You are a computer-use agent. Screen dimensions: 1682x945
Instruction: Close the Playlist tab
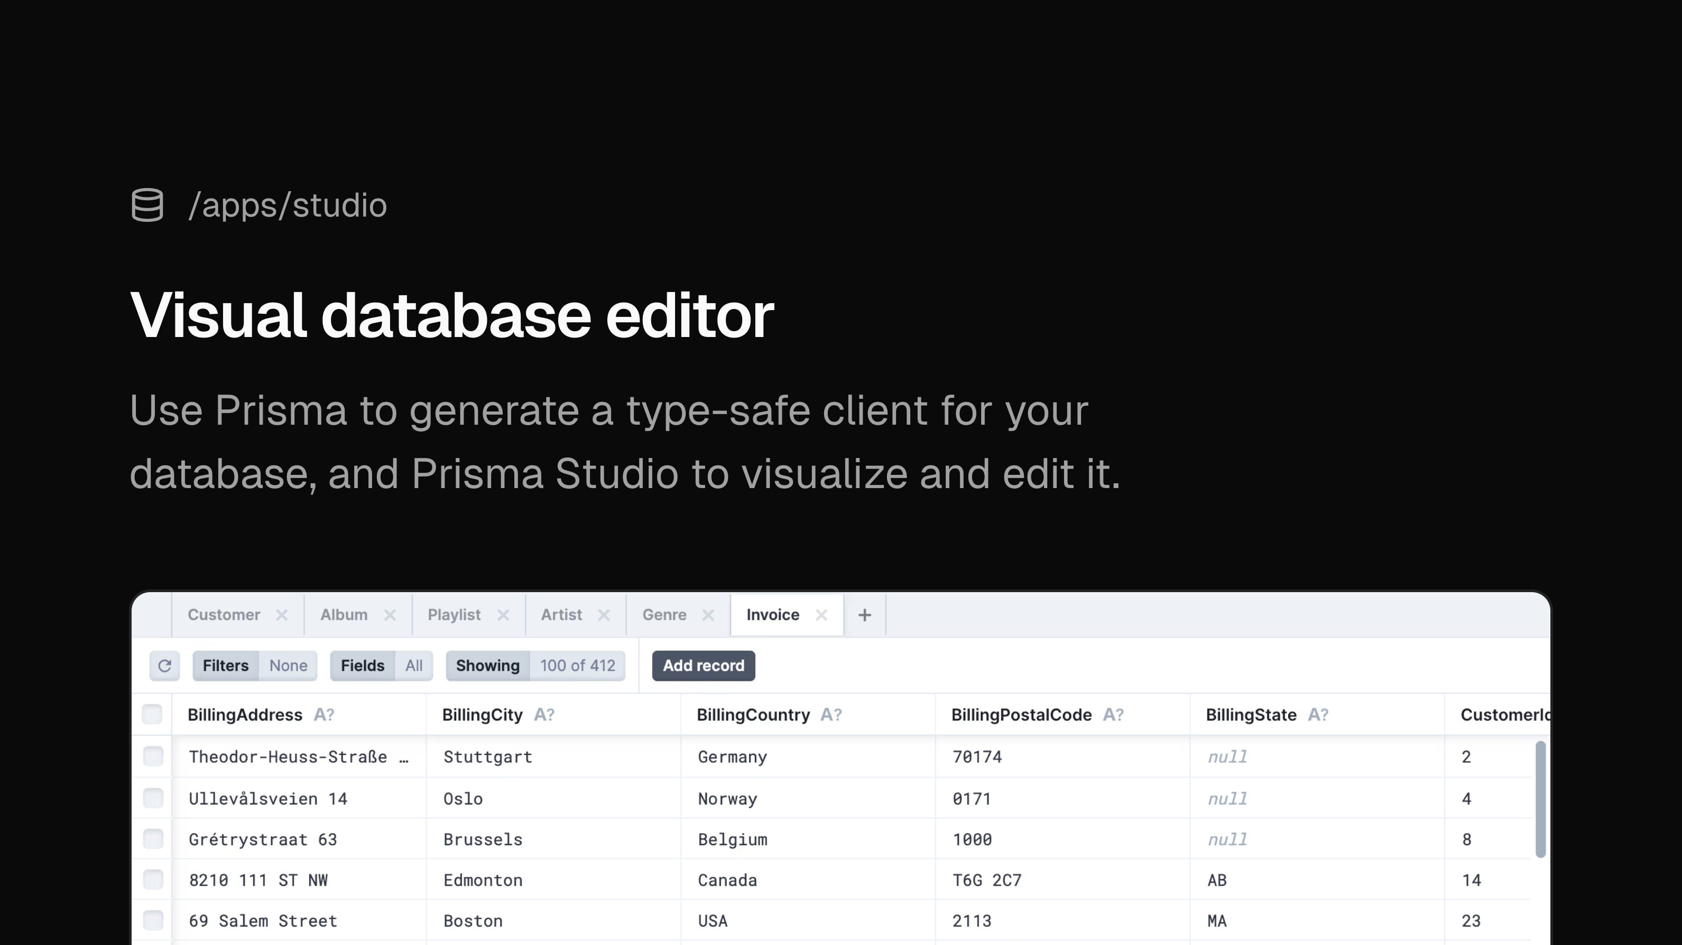click(x=503, y=615)
